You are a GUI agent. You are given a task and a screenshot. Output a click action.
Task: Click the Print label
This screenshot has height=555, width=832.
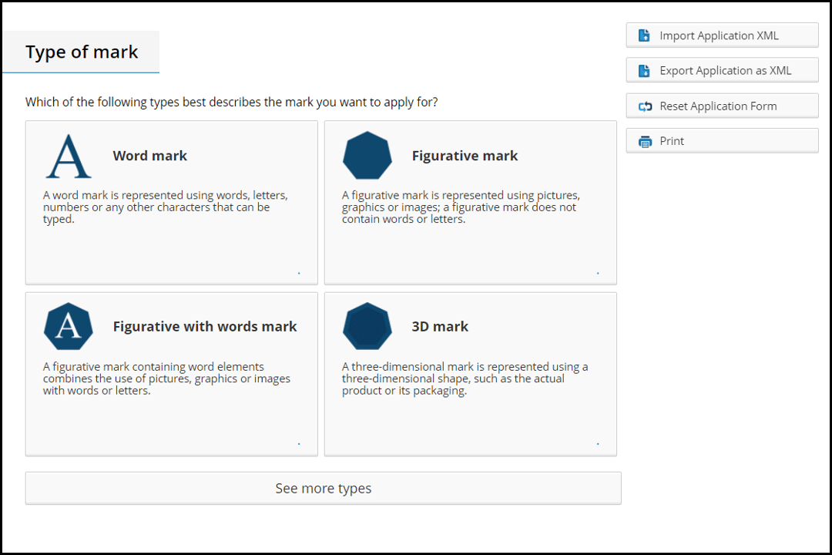click(x=672, y=141)
